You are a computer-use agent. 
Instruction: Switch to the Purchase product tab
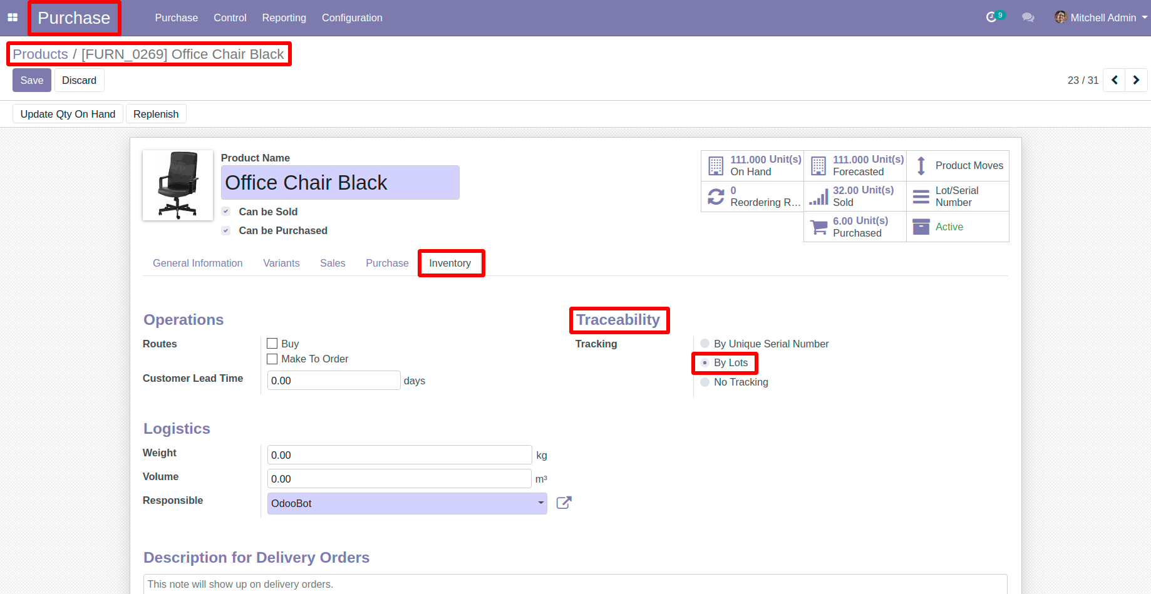click(387, 264)
